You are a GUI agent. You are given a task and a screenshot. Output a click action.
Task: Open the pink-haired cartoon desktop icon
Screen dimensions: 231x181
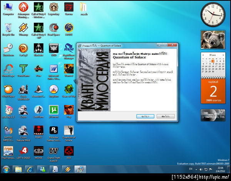8,112
